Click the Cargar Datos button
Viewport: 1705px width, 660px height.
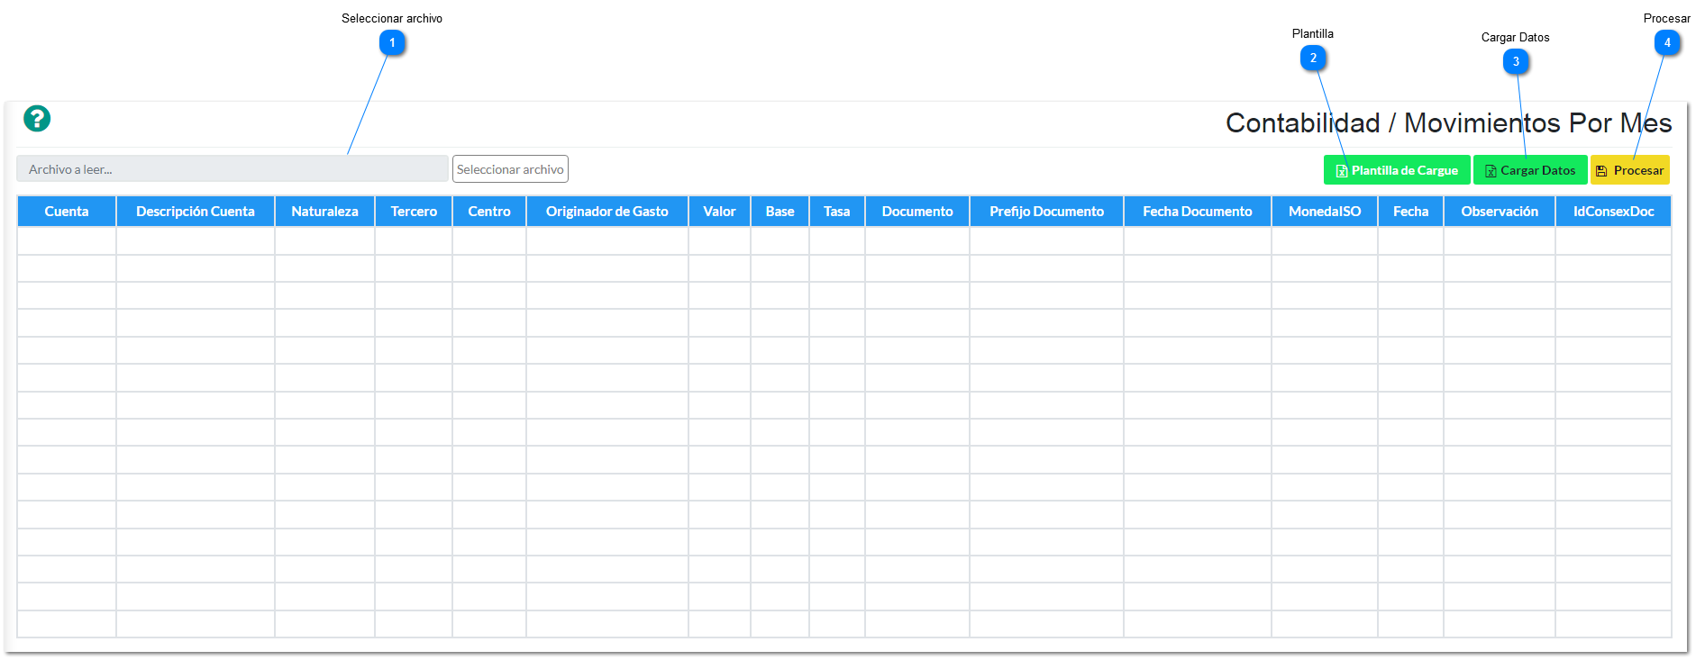point(1530,170)
